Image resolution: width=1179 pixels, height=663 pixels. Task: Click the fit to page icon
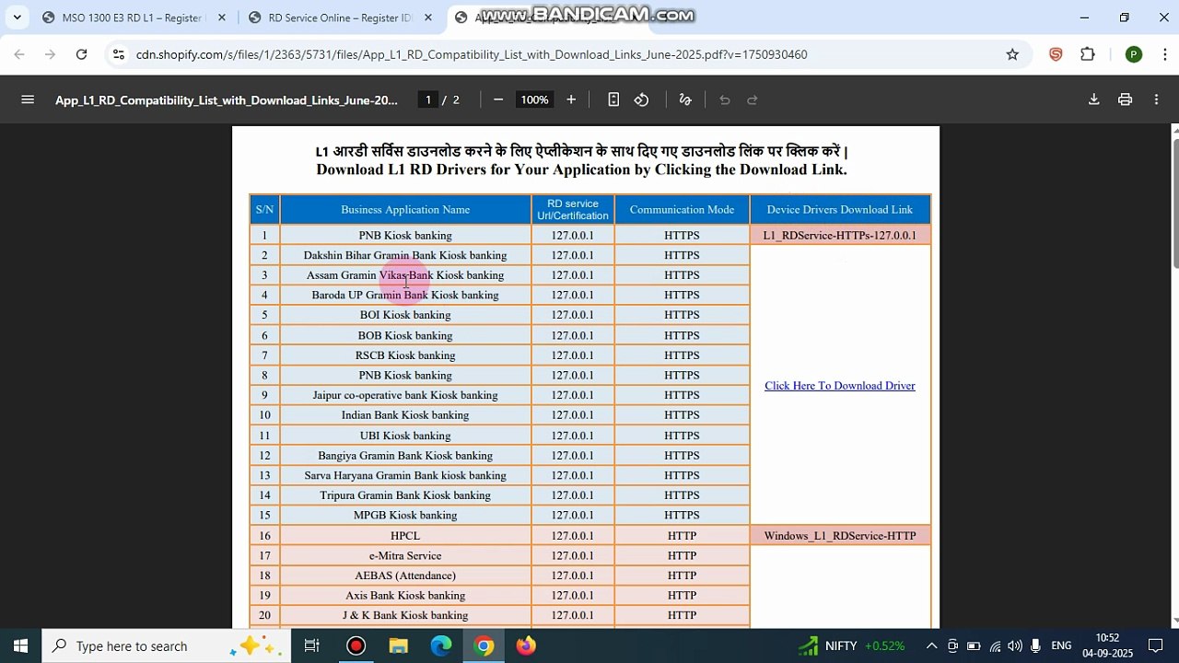click(x=613, y=99)
